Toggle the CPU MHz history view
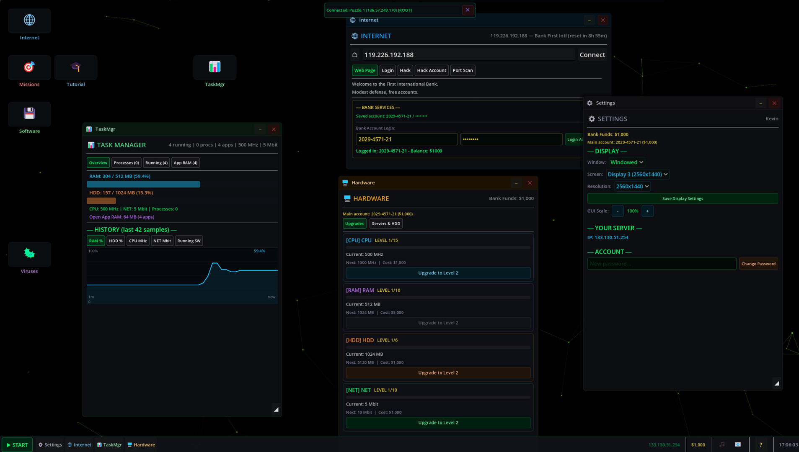799x452 pixels. [x=138, y=241]
